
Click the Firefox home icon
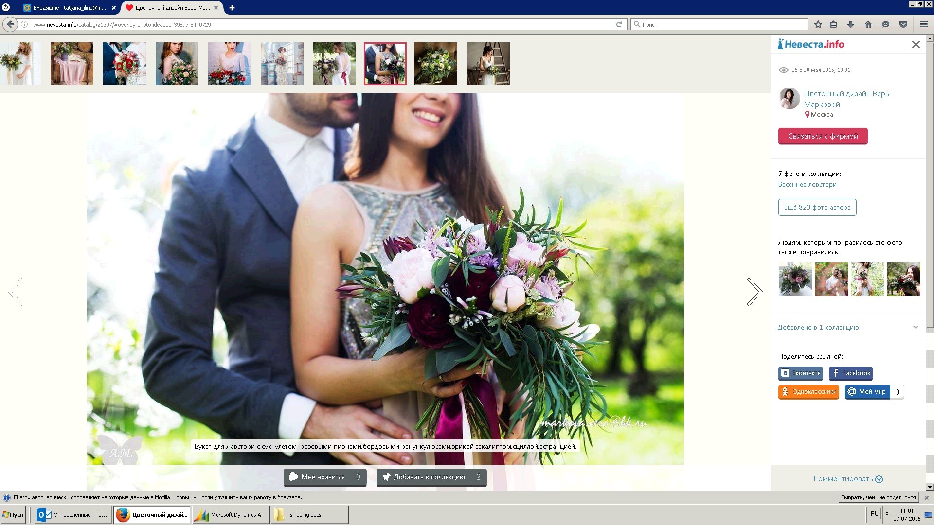[x=868, y=24]
